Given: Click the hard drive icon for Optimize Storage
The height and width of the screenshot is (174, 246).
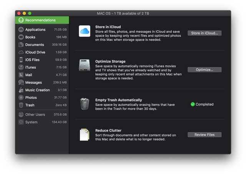Looking at the screenshot, I should (x=85, y=65).
